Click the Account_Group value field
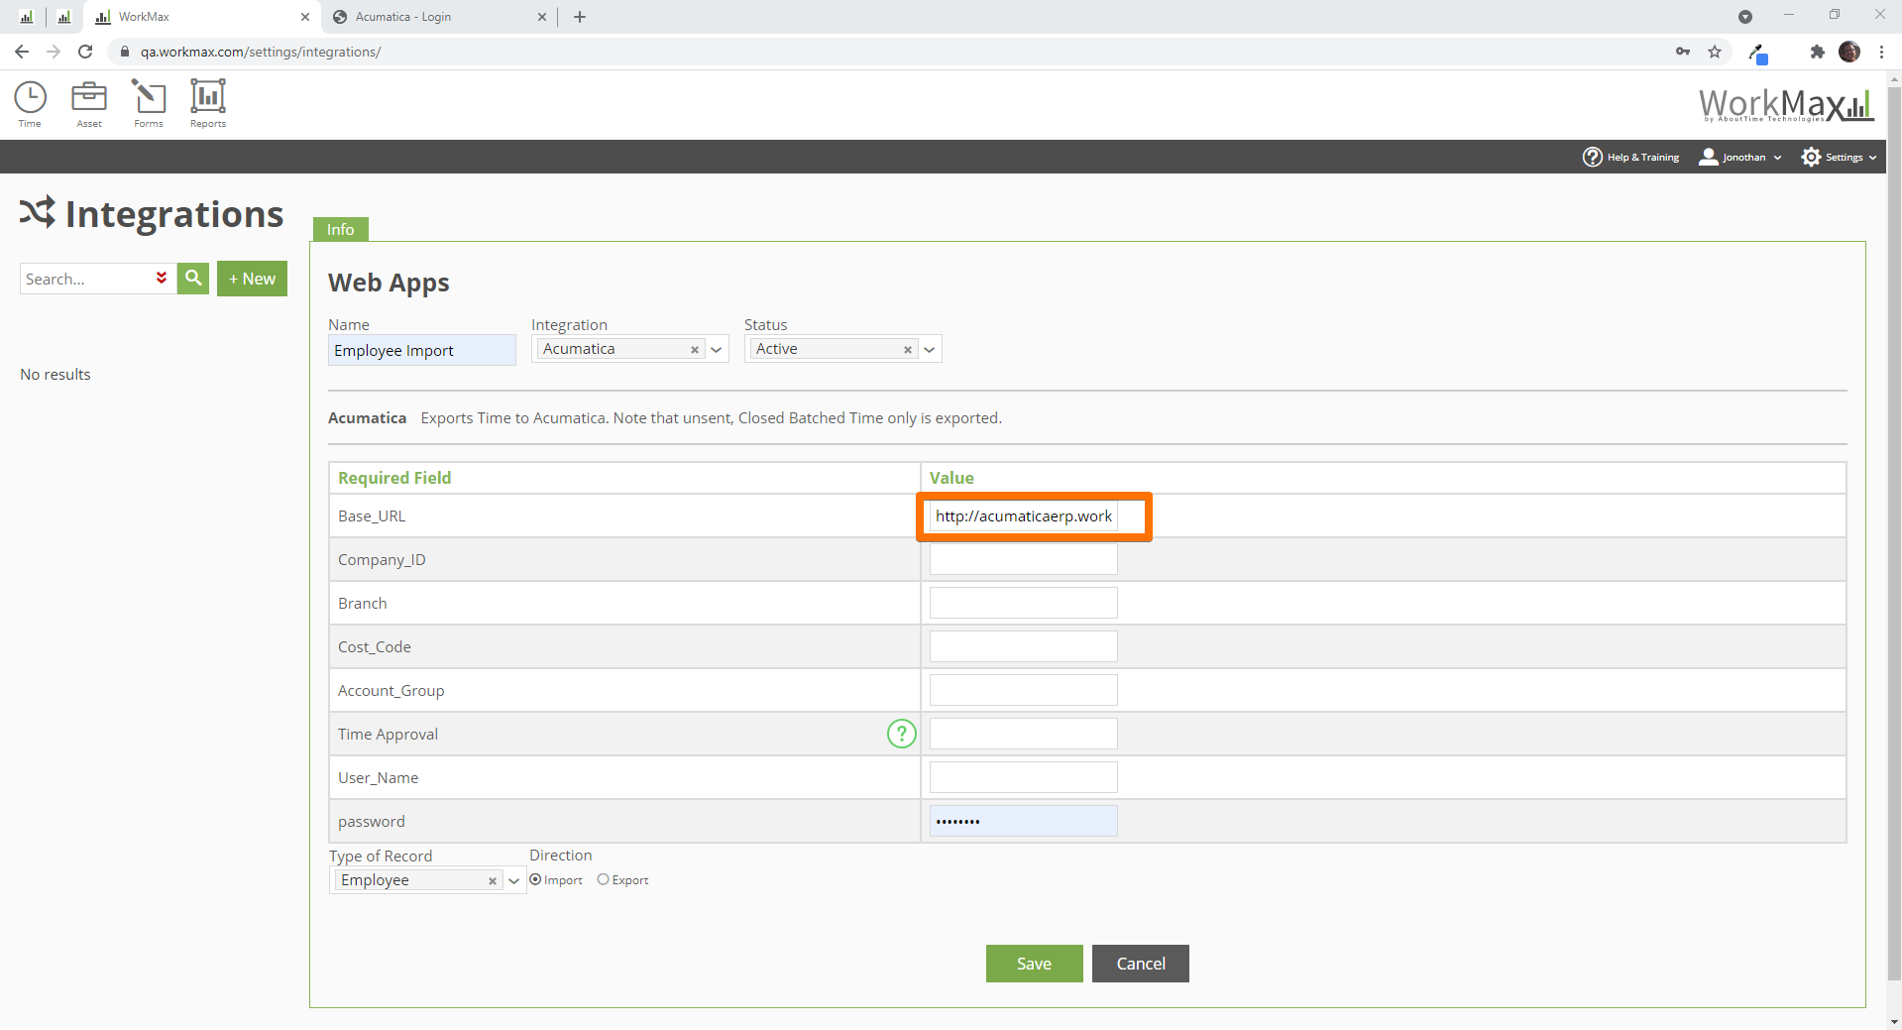This screenshot has width=1902, height=1030. tap(1024, 690)
